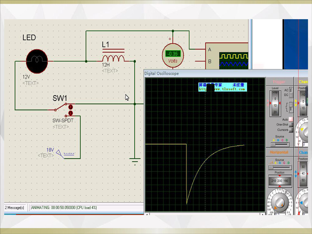Click the horizontal timebase knob
The width and height of the screenshot is (312, 234).
pyautogui.click(x=278, y=201)
